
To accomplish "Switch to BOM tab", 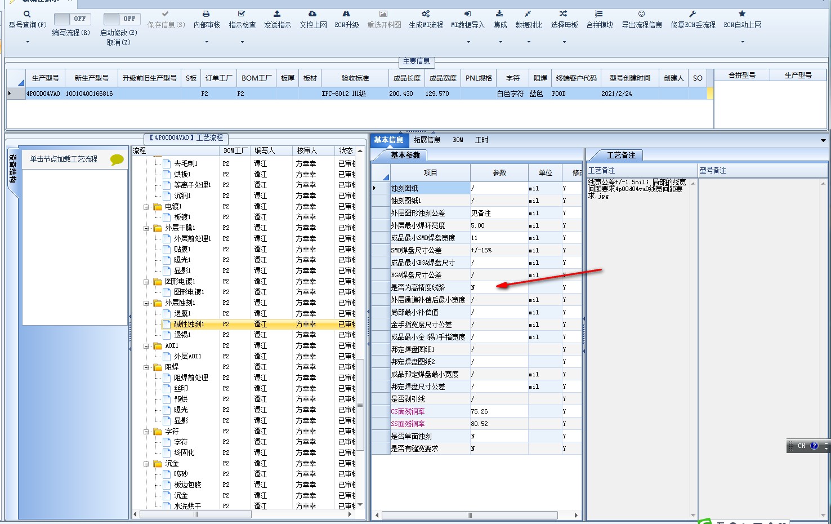I will point(458,140).
